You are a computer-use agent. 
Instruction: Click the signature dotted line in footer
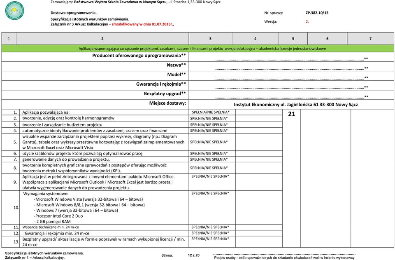pyautogui.click(x=284, y=254)
